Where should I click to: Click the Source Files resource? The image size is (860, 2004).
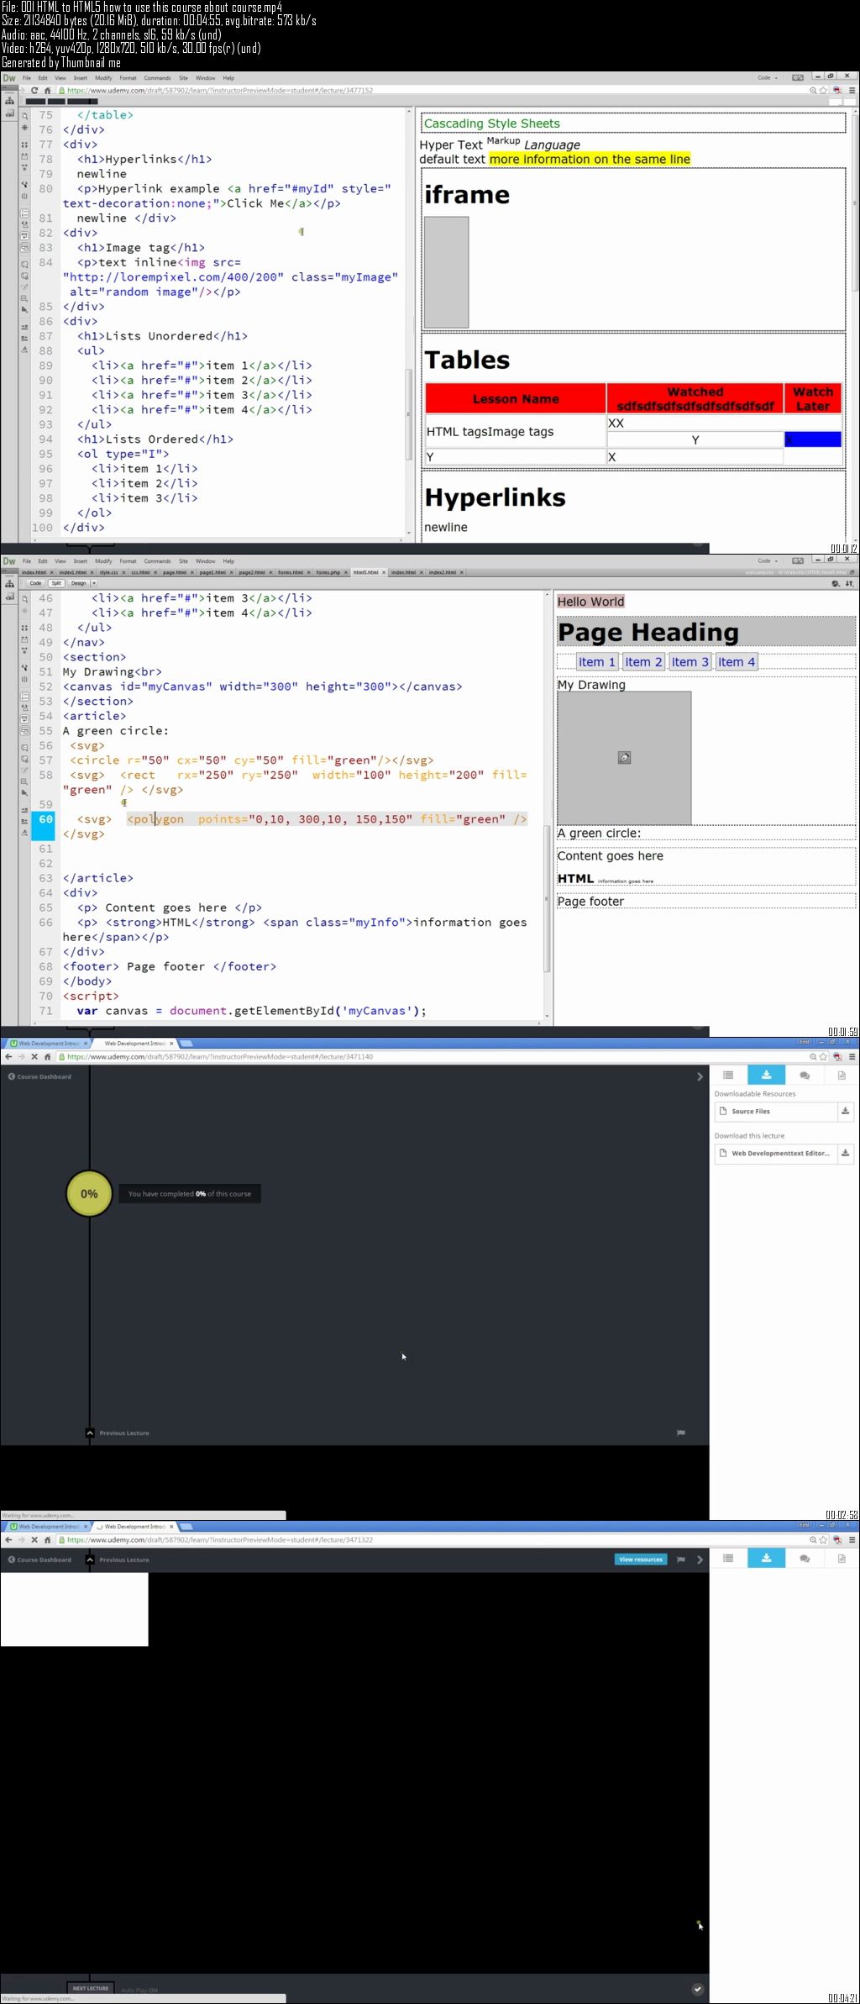click(x=776, y=1111)
